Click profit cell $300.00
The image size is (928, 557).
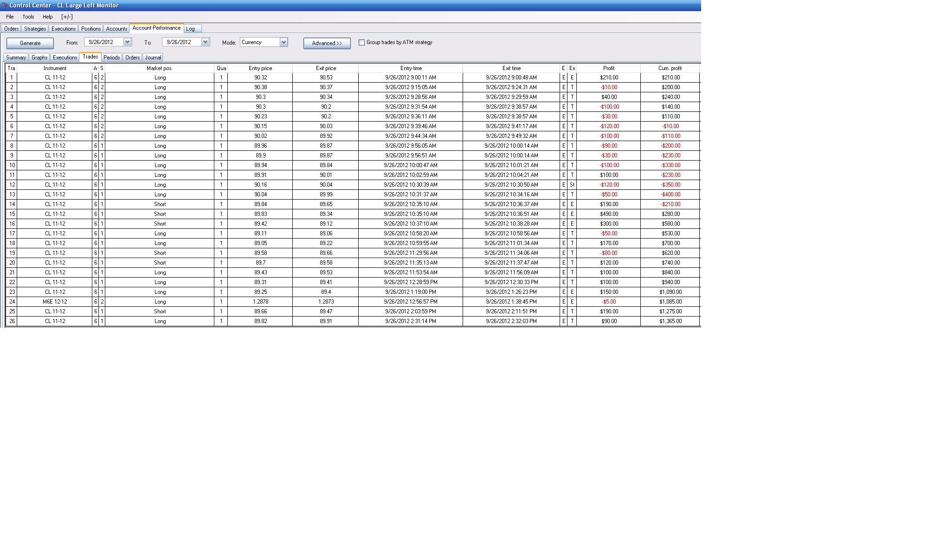point(609,224)
